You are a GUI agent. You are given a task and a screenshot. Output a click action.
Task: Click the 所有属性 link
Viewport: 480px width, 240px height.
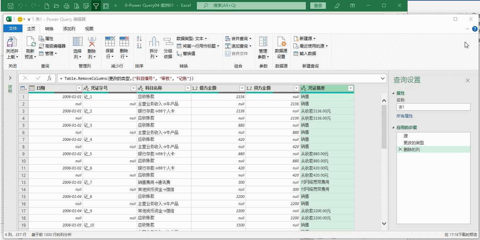coord(405,116)
